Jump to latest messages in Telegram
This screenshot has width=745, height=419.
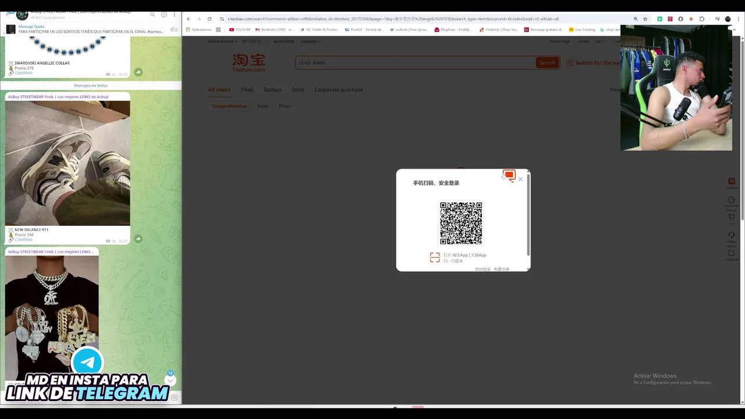tap(170, 380)
